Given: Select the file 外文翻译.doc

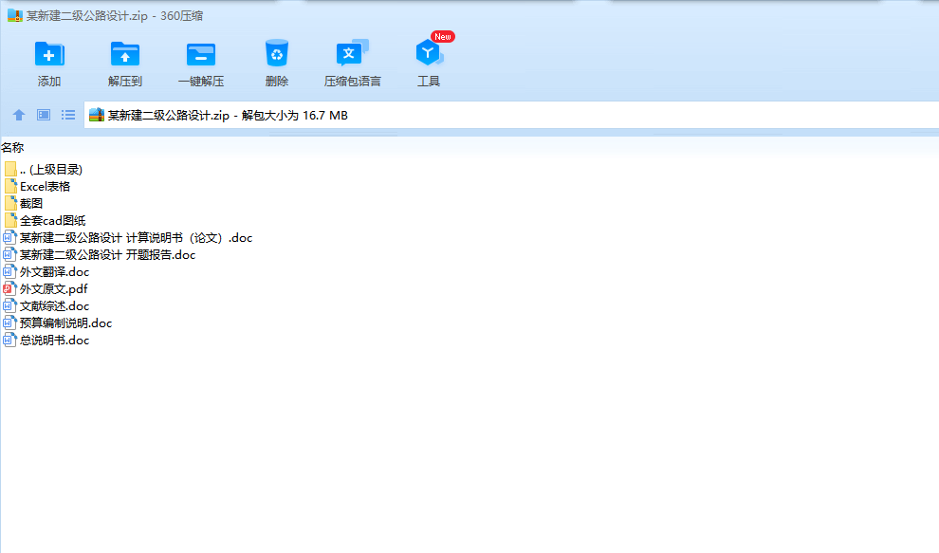Looking at the screenshot, I should pos(54,272).
